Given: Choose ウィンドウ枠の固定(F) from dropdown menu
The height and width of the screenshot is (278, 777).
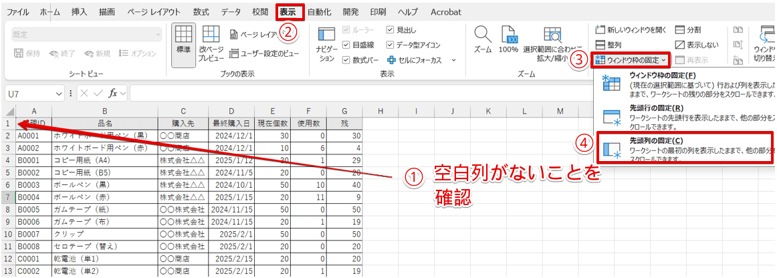Looking at the screenshot, I should (x=685, y=84).
